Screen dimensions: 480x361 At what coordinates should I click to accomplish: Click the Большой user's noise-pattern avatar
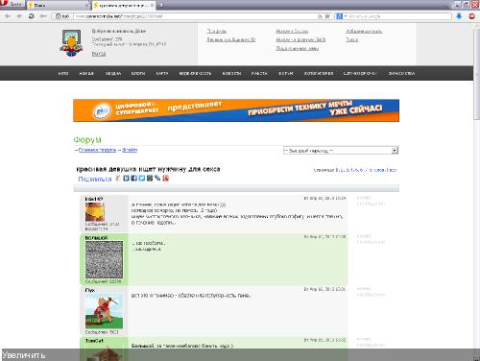pos(104,259)
